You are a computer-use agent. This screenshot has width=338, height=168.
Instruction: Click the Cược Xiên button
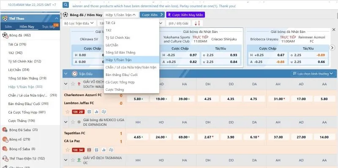tap(152, 15)
